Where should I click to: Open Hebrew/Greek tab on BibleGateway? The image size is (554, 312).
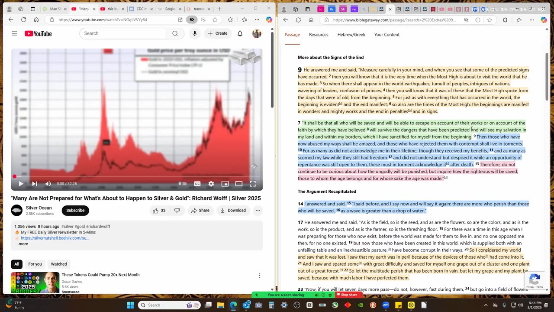point(351,35)
